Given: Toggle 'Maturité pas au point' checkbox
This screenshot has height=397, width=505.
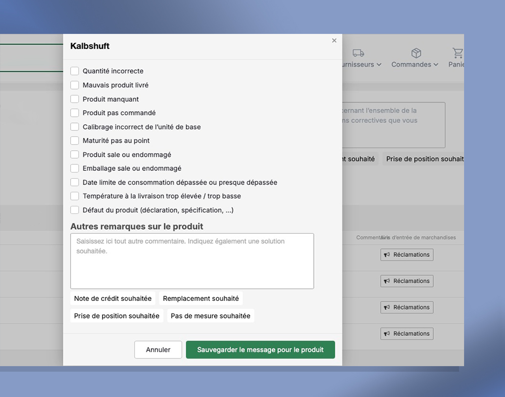Looking at the screenshot, I should pos(75,141).
